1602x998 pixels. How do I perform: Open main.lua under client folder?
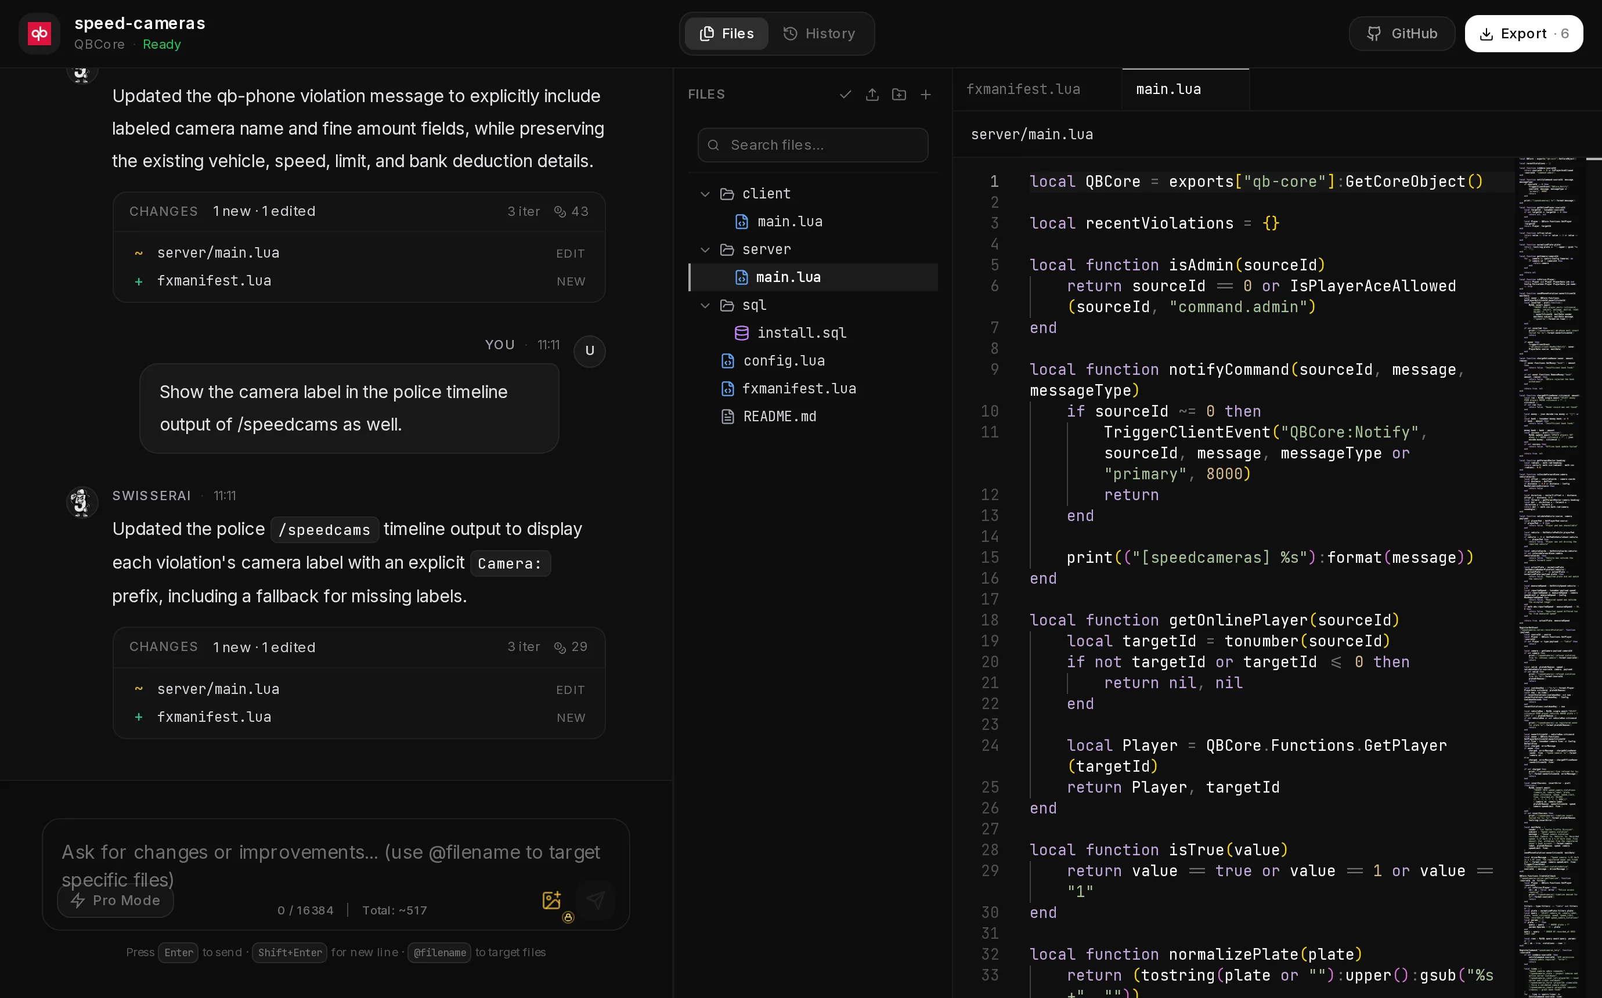click(x=813, y=222)
